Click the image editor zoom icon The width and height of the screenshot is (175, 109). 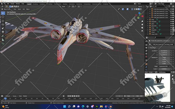tap(172, 76)
